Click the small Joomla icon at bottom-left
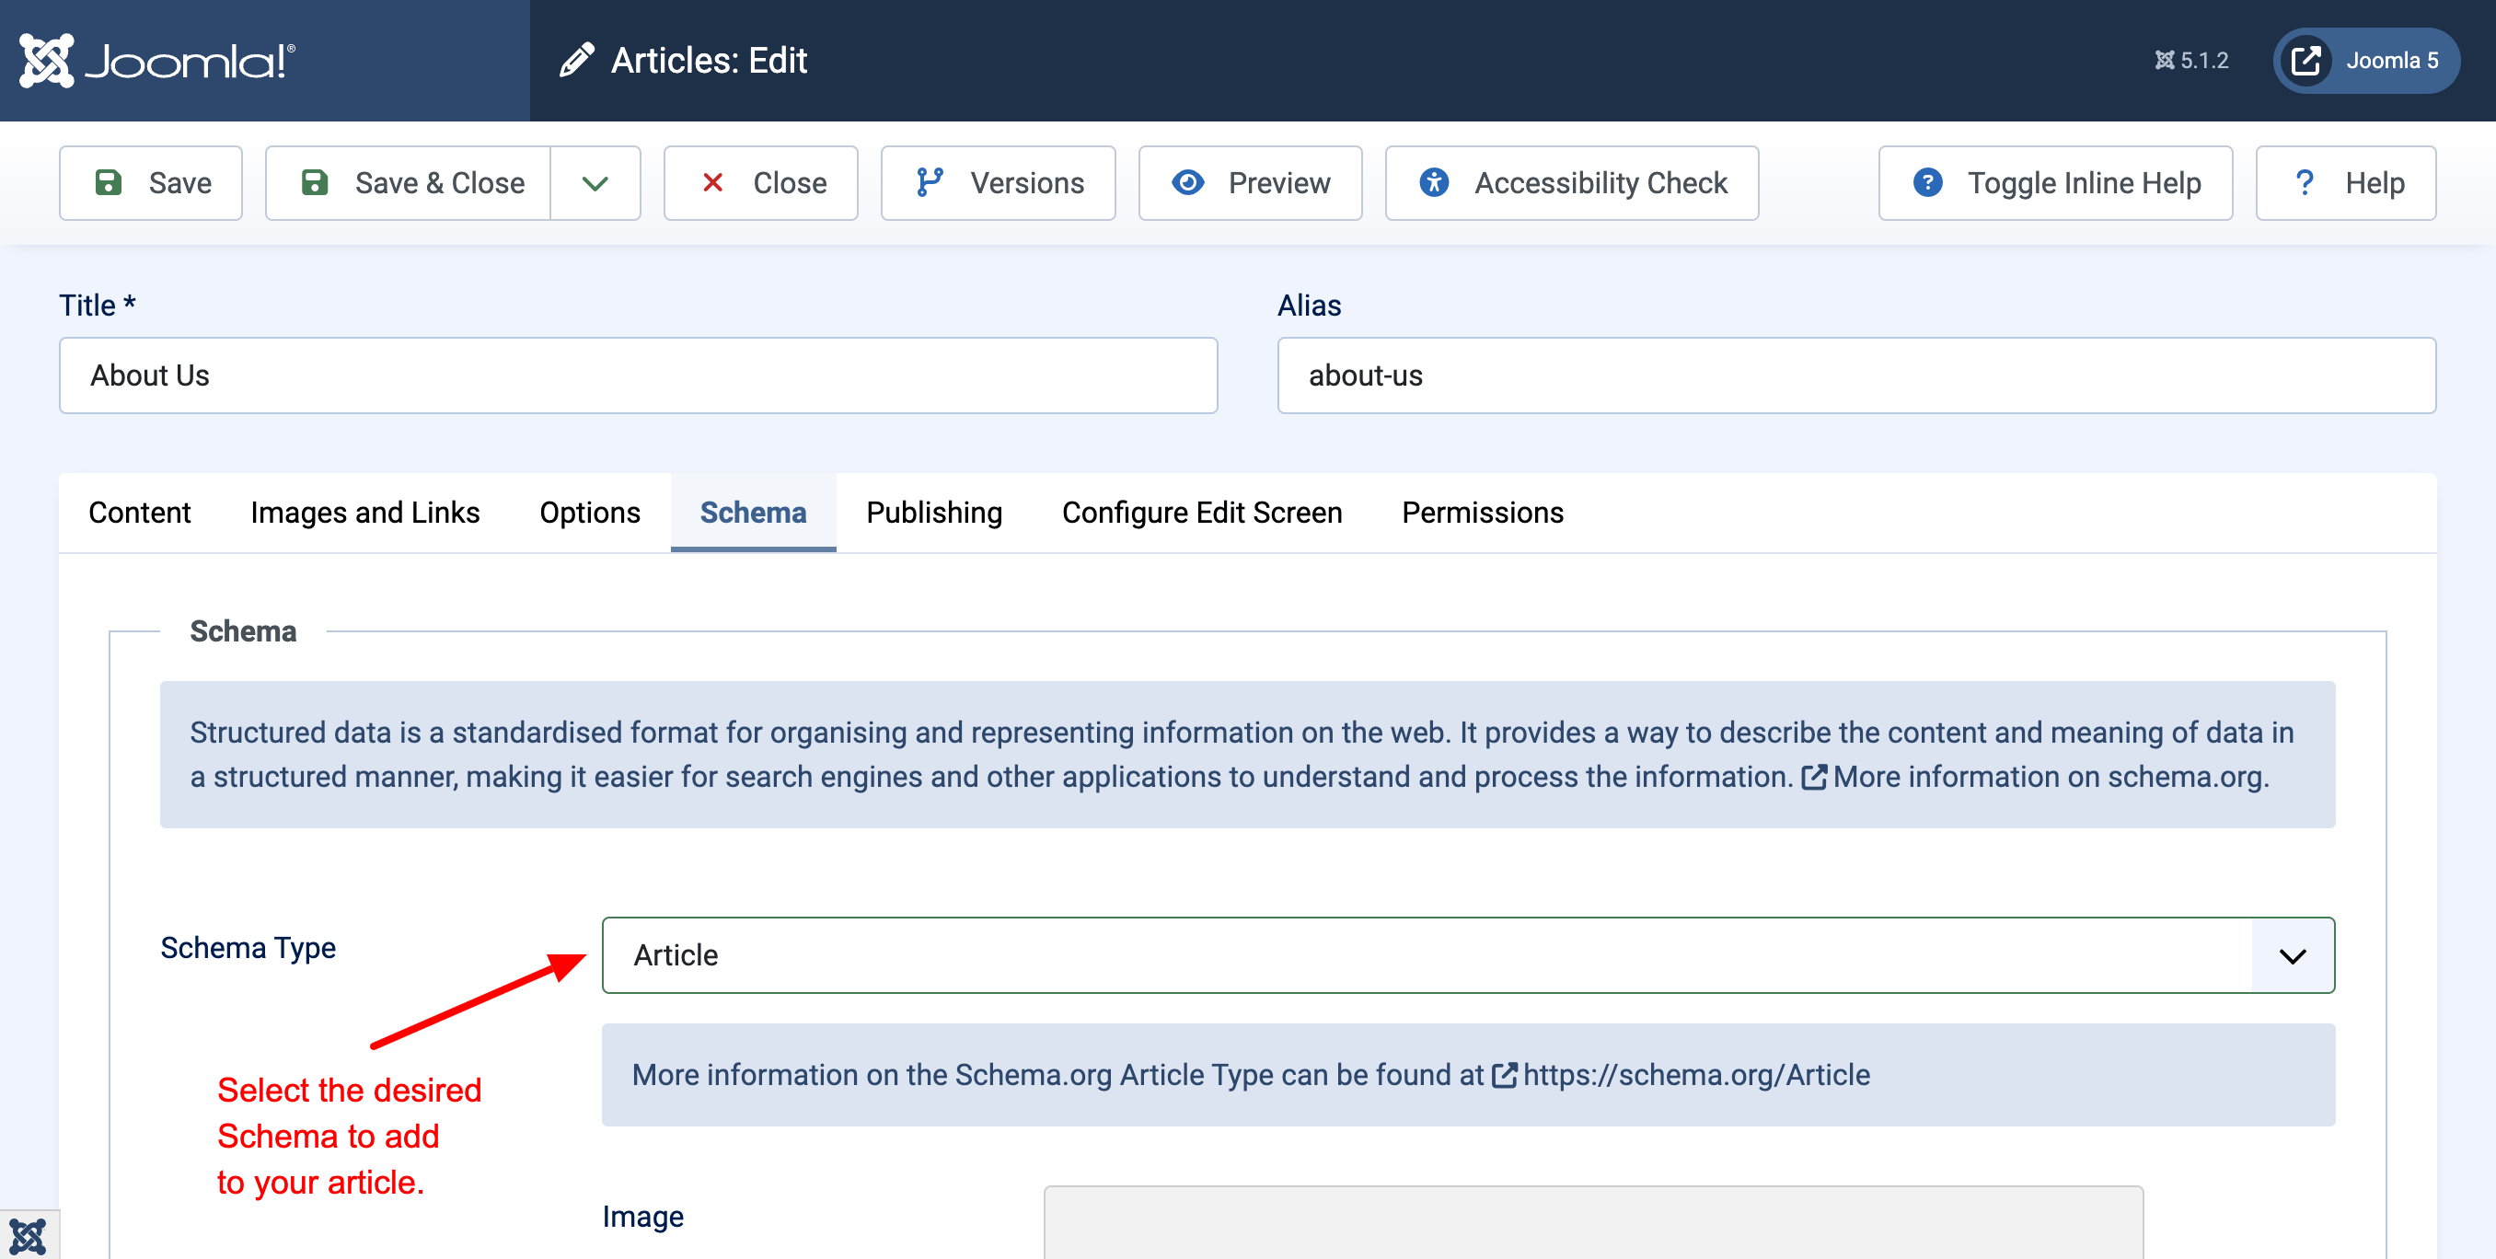The image size is (2496, 1259). pos(29,1236)
